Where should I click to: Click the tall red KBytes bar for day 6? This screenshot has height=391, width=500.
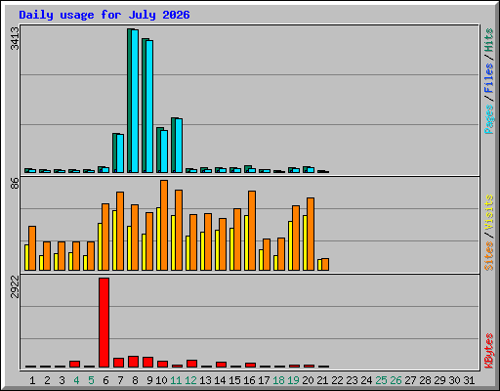point(104,323)
